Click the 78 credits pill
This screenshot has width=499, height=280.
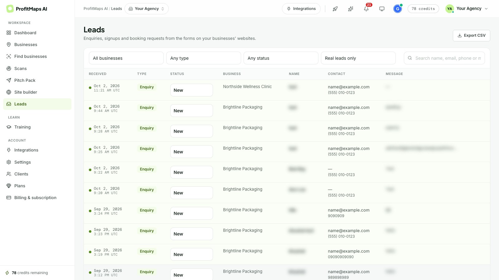coord(423,9)
